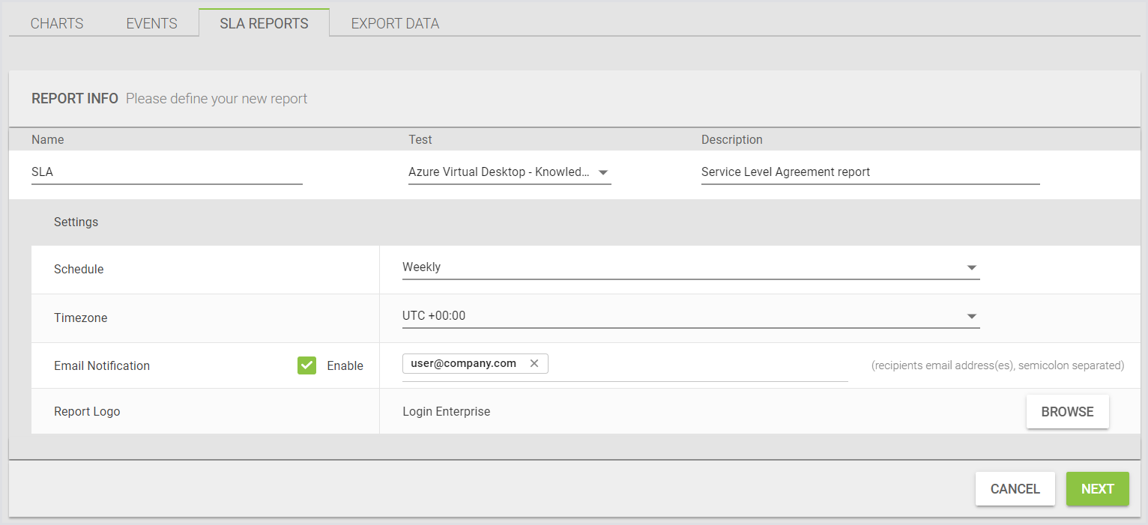Click the arrow icon in Schedule row
The height and width of the screenshot is (525, 1148).
pos(971,268)
